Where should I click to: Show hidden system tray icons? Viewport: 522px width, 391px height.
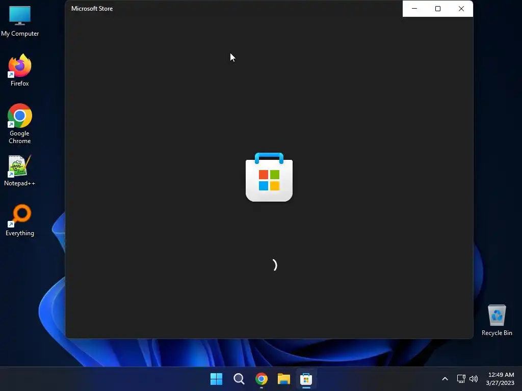point(445,379)
